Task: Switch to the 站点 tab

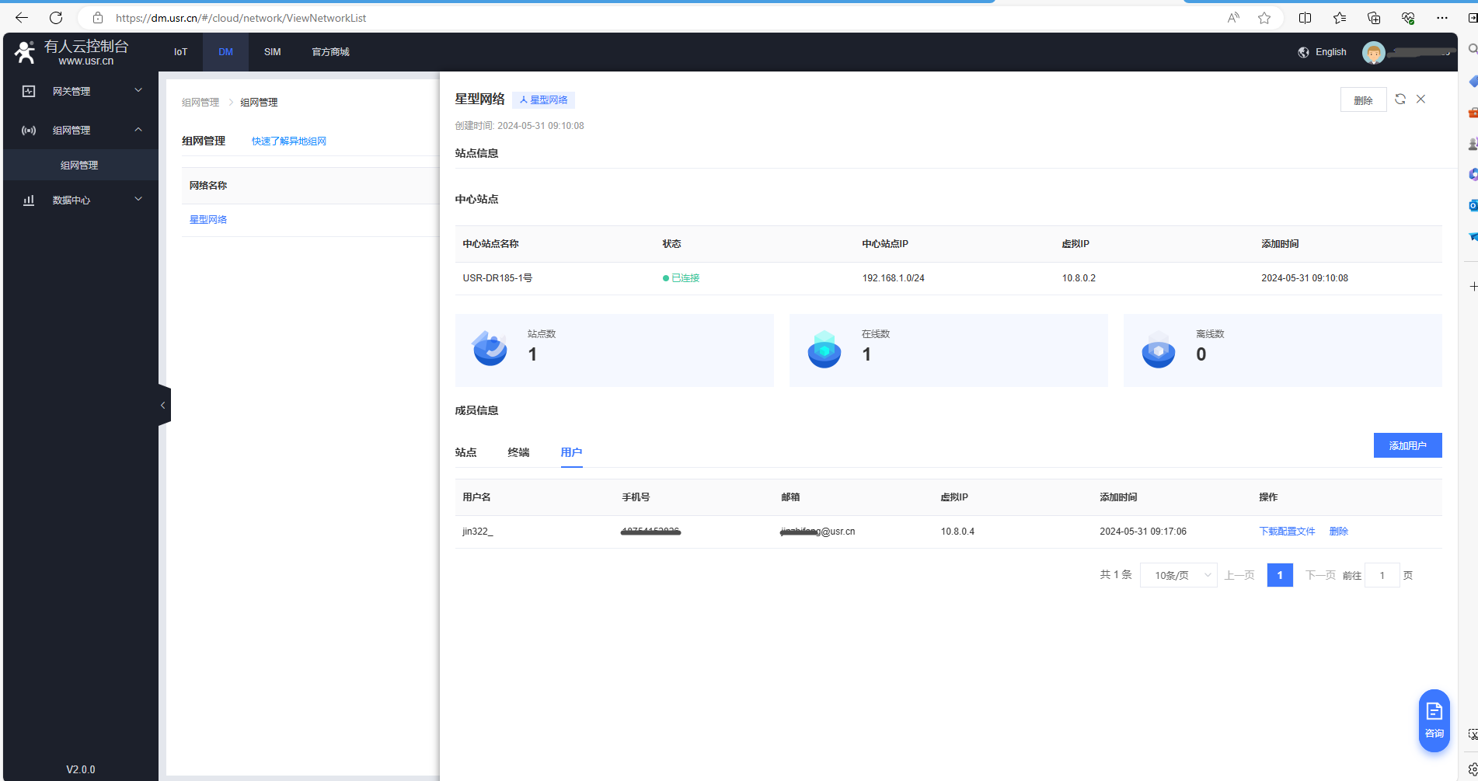Action: click(465, 452)
